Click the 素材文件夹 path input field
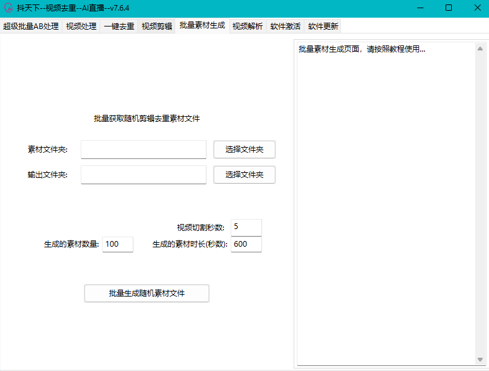The height and width of the screenshot is (371, 489). click(x=143, y=150)
